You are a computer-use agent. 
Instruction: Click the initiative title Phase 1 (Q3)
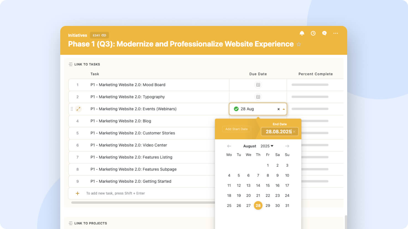tap(181, 44)
